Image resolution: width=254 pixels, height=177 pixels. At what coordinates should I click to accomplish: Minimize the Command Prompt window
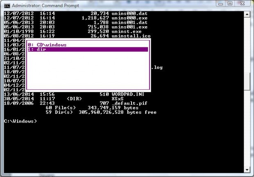coord(221,4)
